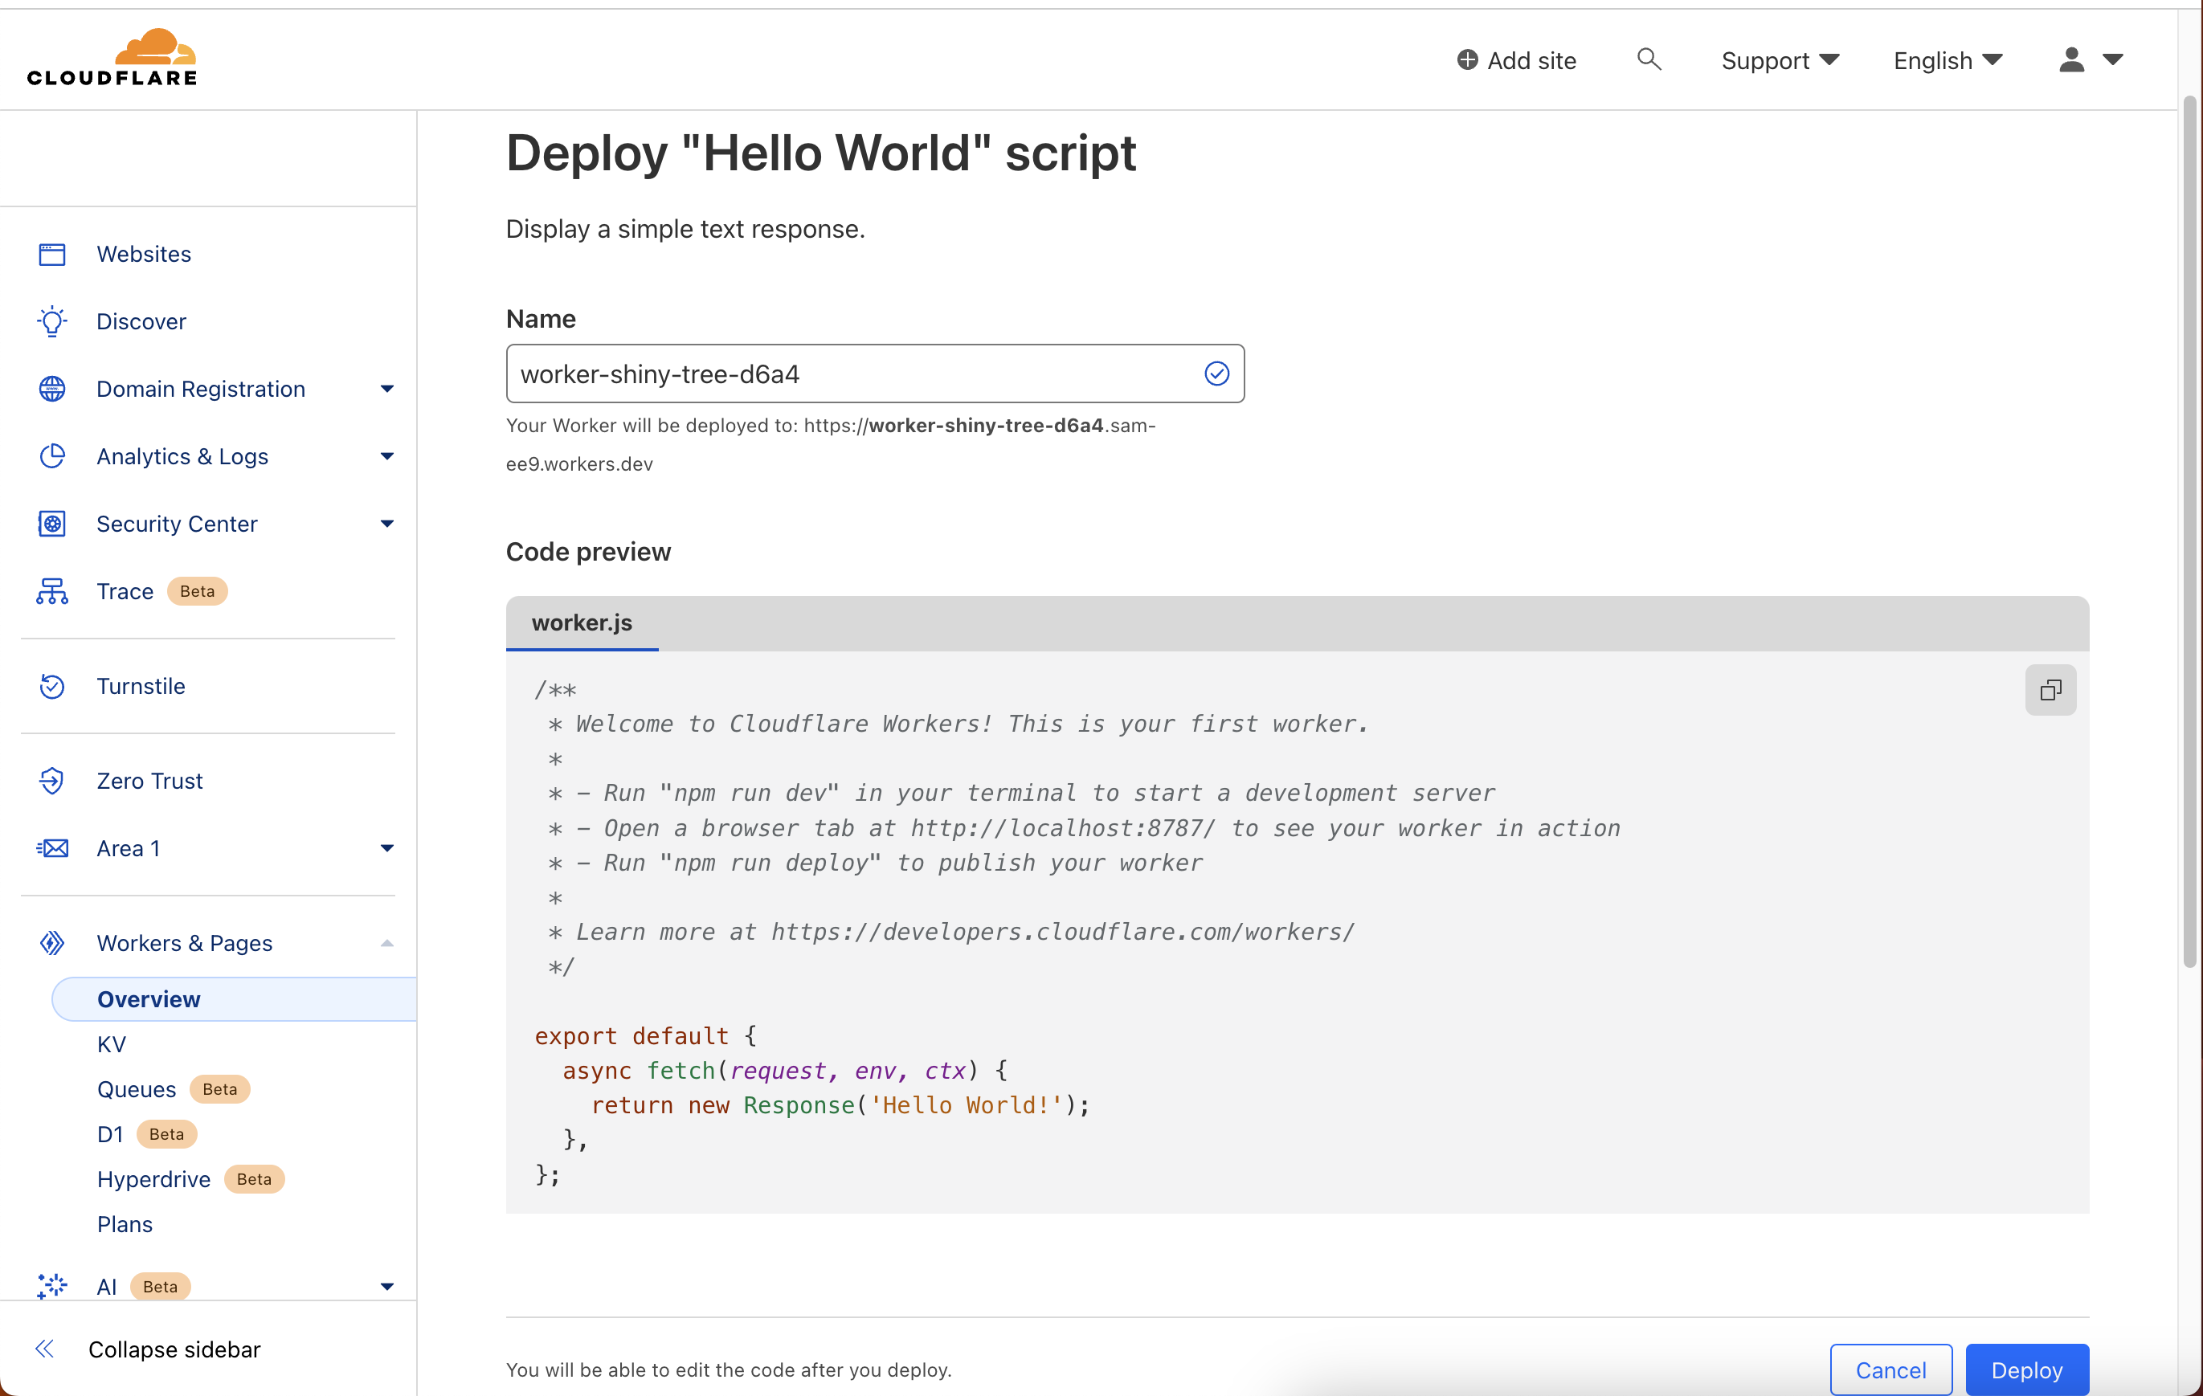Click the AI sparkle icon
This screenshot has height=1396, width=2203.
click(52, 1286)
